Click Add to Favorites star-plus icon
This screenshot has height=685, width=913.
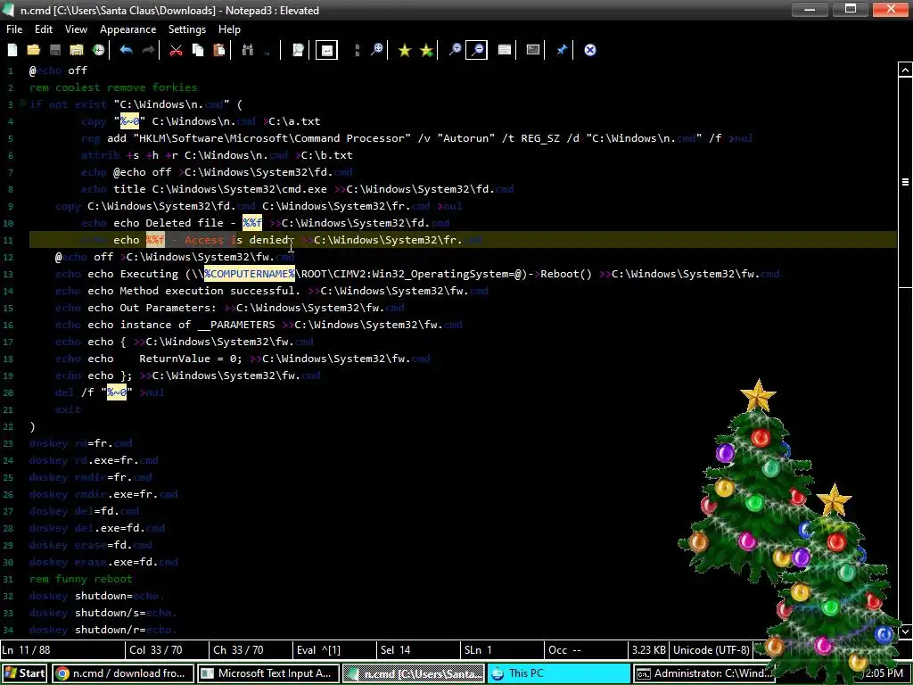(x=427, y=50)
